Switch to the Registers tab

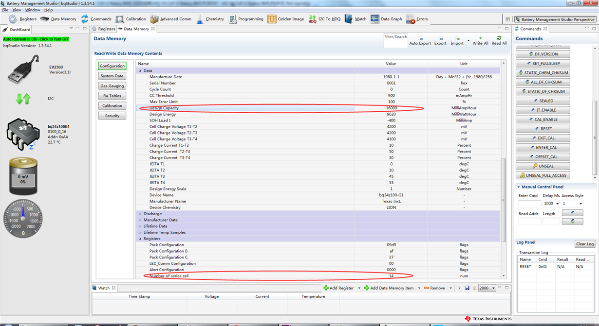104,29
